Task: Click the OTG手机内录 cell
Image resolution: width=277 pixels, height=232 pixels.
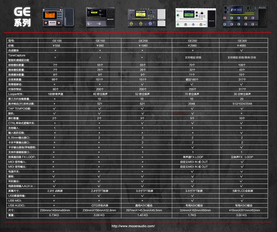Action: click(x=100, y=205)
